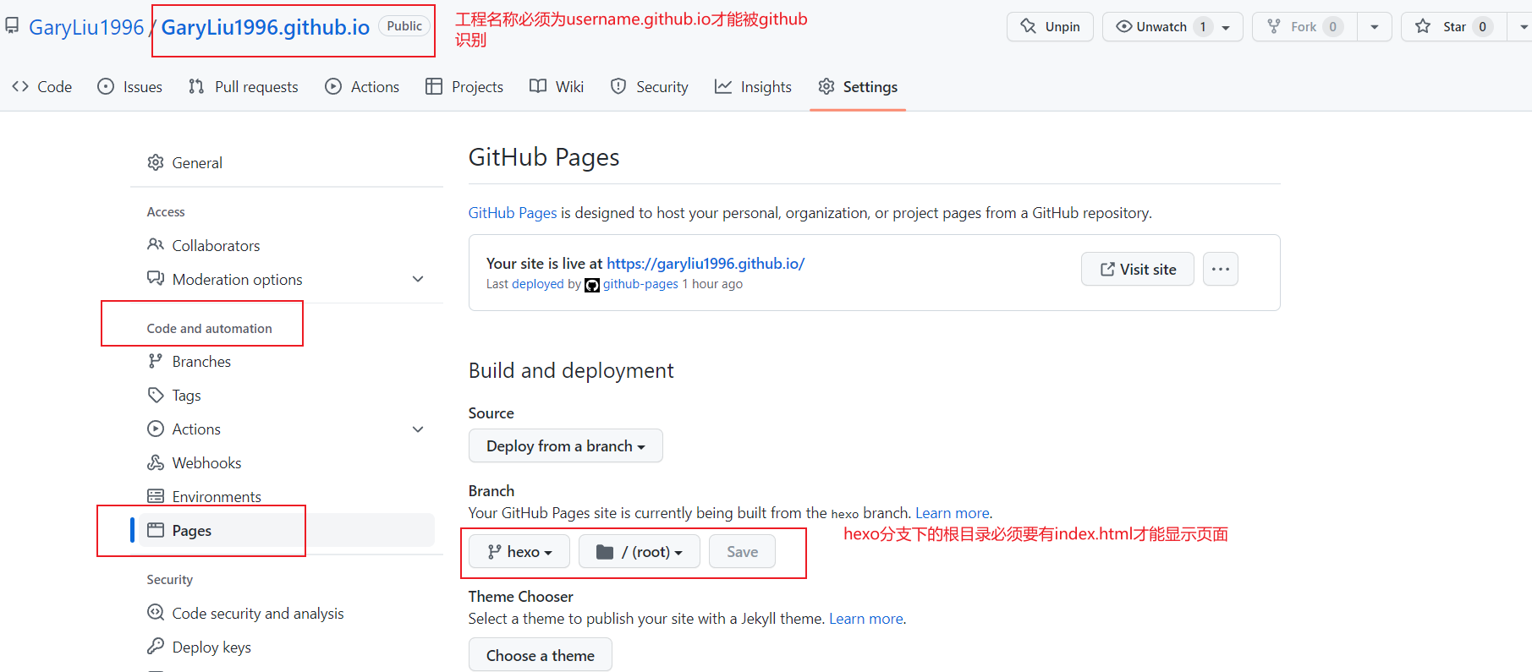Click the Tags label icon
Viewport: 1532px width, 672px height.
point(156,395)
